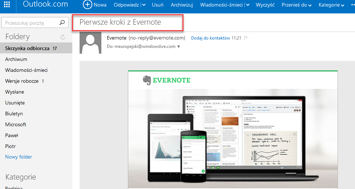Viewport: 355px width, 189px height.
Task: Click the Kategorie heading in sidebar
Action: 21,177
